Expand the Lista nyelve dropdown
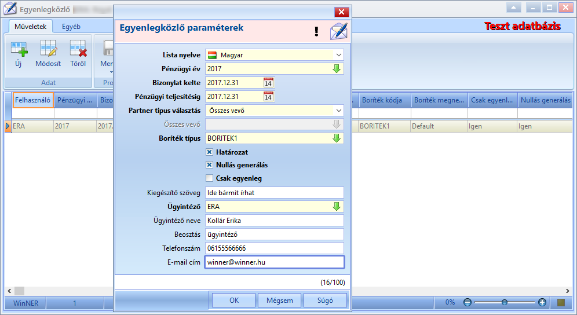577x315 pixels. pyautogui.click(x=338, y=55)
